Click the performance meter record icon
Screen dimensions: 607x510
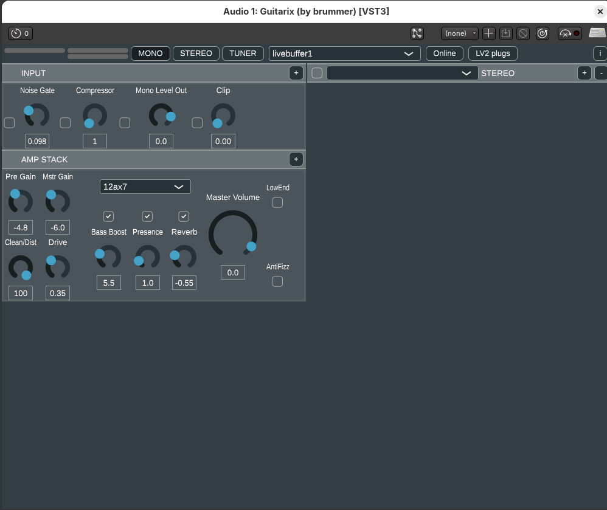tap(575, 33)
